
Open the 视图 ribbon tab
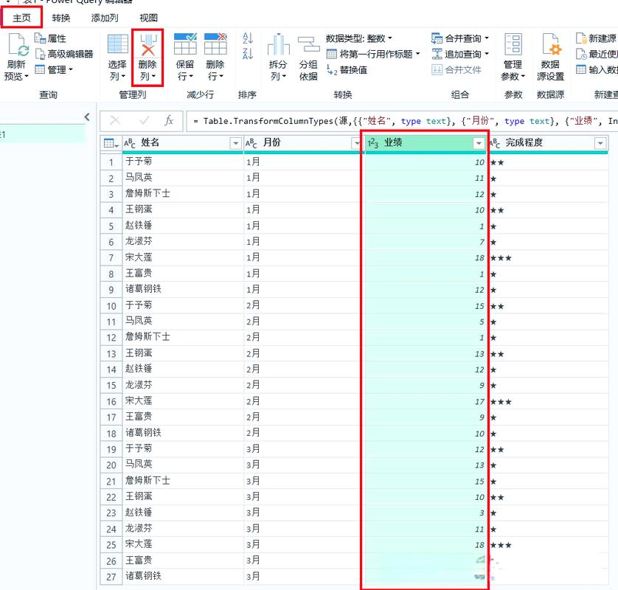point(148,18)
